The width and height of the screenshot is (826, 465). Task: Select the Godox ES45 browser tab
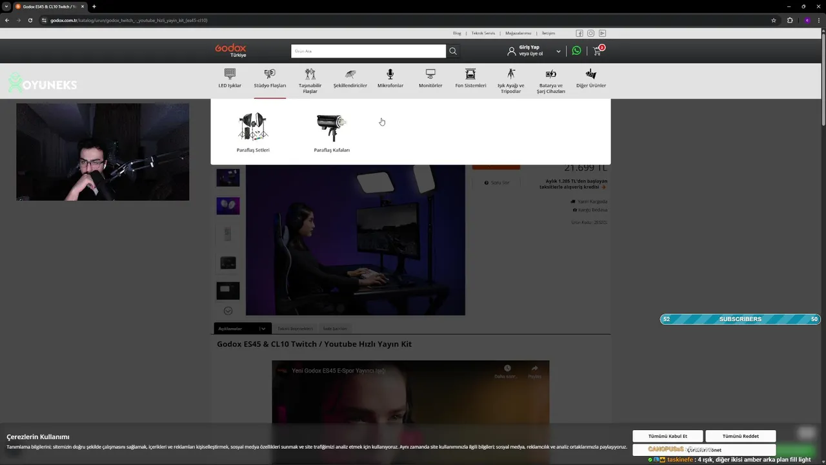point(50,6)
